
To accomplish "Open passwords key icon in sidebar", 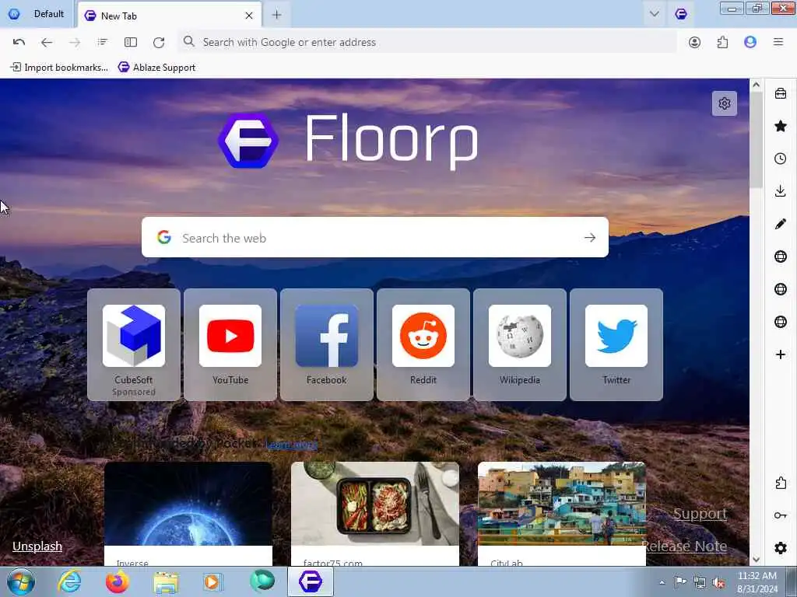I will tap(781, 515).
